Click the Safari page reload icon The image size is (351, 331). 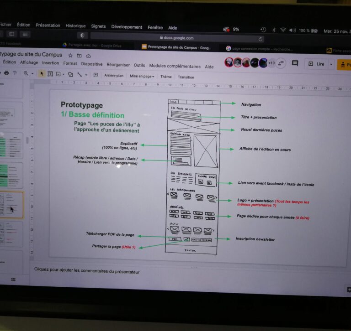261,39
